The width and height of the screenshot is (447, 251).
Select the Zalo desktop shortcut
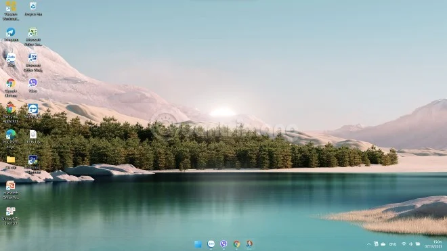pyautogui.click(x=11, y=60)
